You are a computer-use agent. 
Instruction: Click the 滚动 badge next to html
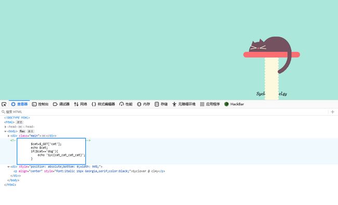(19, 122)
